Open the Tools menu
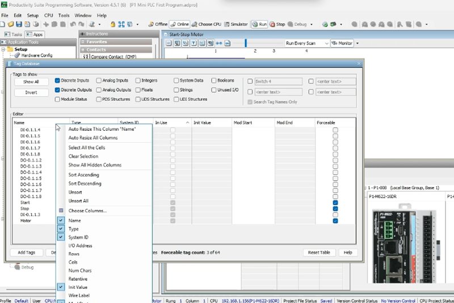 coord(64,15)
